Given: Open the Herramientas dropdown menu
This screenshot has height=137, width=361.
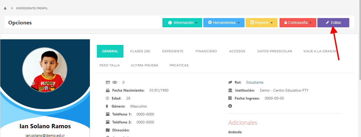Looking at the screenshot, I should pos(224,23).
